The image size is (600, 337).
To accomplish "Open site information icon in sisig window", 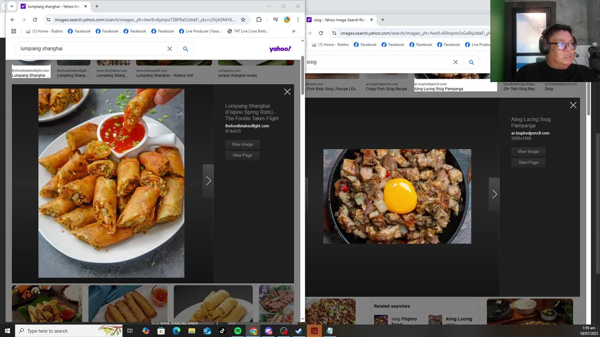I will point(334,33).
